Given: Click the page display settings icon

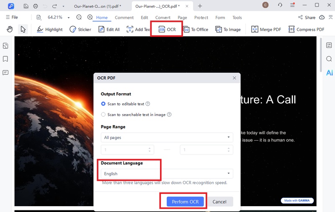Looking at the screenshot, I should pyautogui.click(x=39, y=17).
